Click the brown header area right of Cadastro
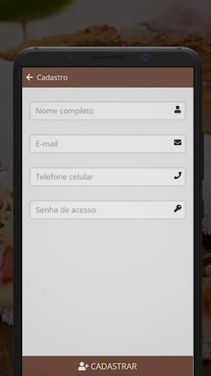Screen dimensions: 211x376 [131, 77]
